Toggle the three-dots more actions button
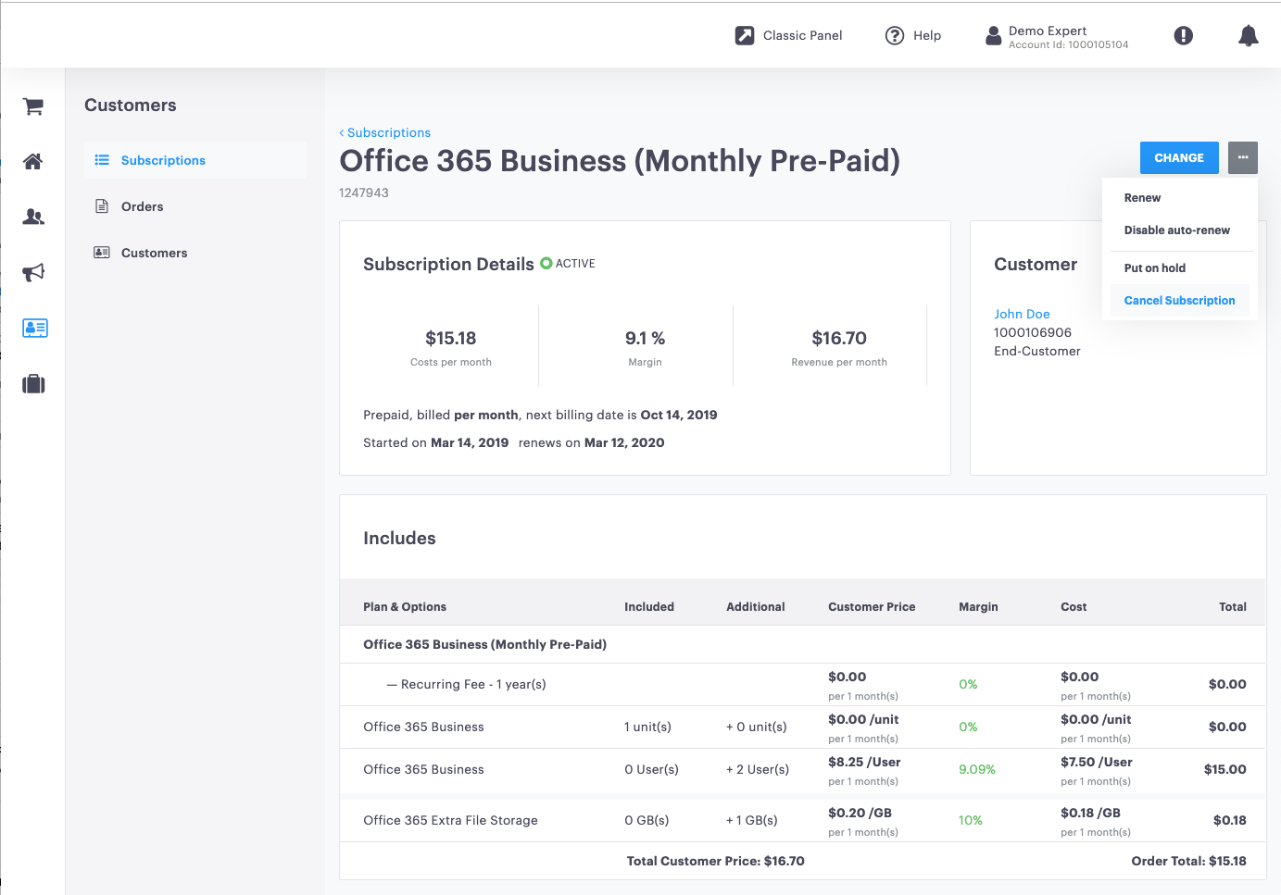The height and width of the screenshot is (895, 1281). [1243, 157]
